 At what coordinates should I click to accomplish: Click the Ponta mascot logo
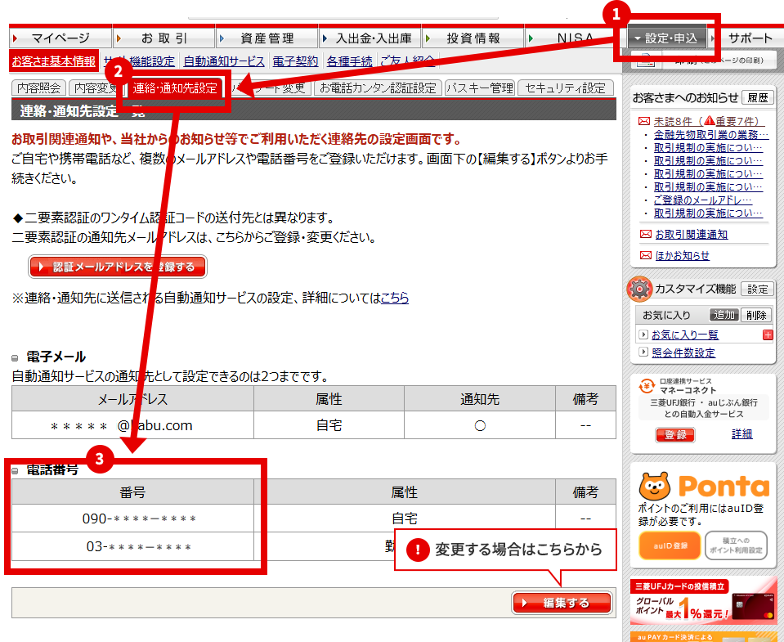coord(654,486)
